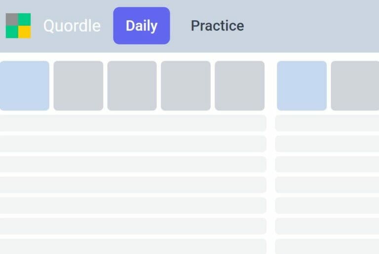
Task: Click right board's first empty row below active row
Action: tap(327, 123)
